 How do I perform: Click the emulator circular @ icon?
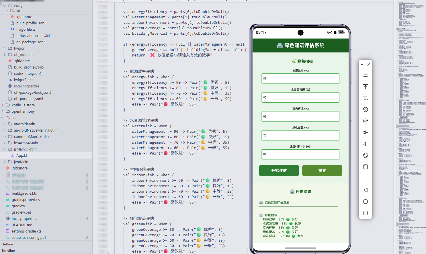365,121
